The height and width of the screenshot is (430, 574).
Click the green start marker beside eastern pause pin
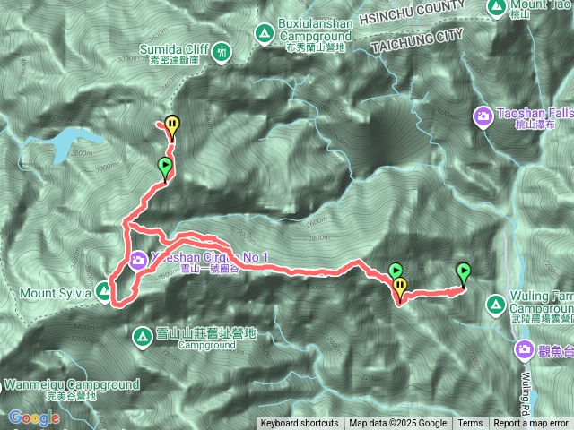396,271
